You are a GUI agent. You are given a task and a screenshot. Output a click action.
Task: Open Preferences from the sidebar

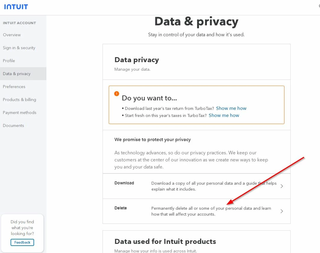(x=14, y=87)
